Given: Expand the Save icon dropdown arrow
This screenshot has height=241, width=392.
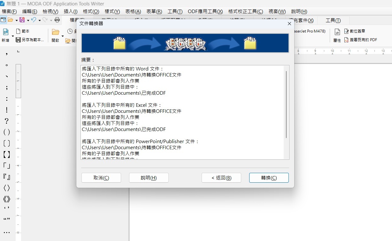Looking at the screenshot, I should pos(28,20).
